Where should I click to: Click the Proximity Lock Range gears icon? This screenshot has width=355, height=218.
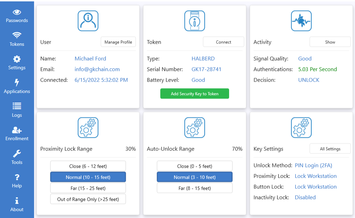tap(88, 127)
